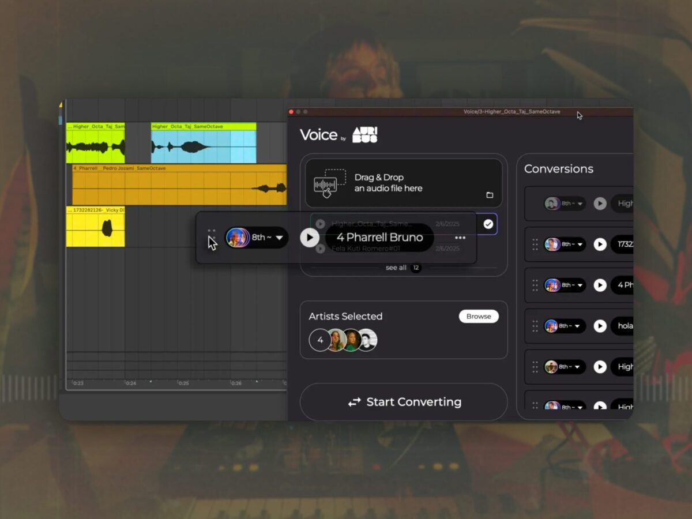Image resolution: width=692 pixels, height=519 pixels.
Task: Click the 'Voice' title text in plugin header
Action: tap(318, 135)
